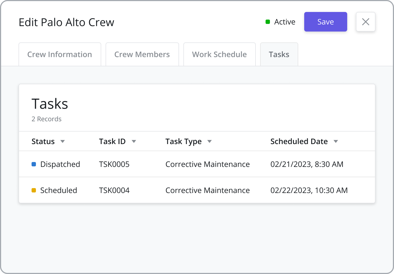
Task: Open task TSK0005
Action: pos(114,164)
